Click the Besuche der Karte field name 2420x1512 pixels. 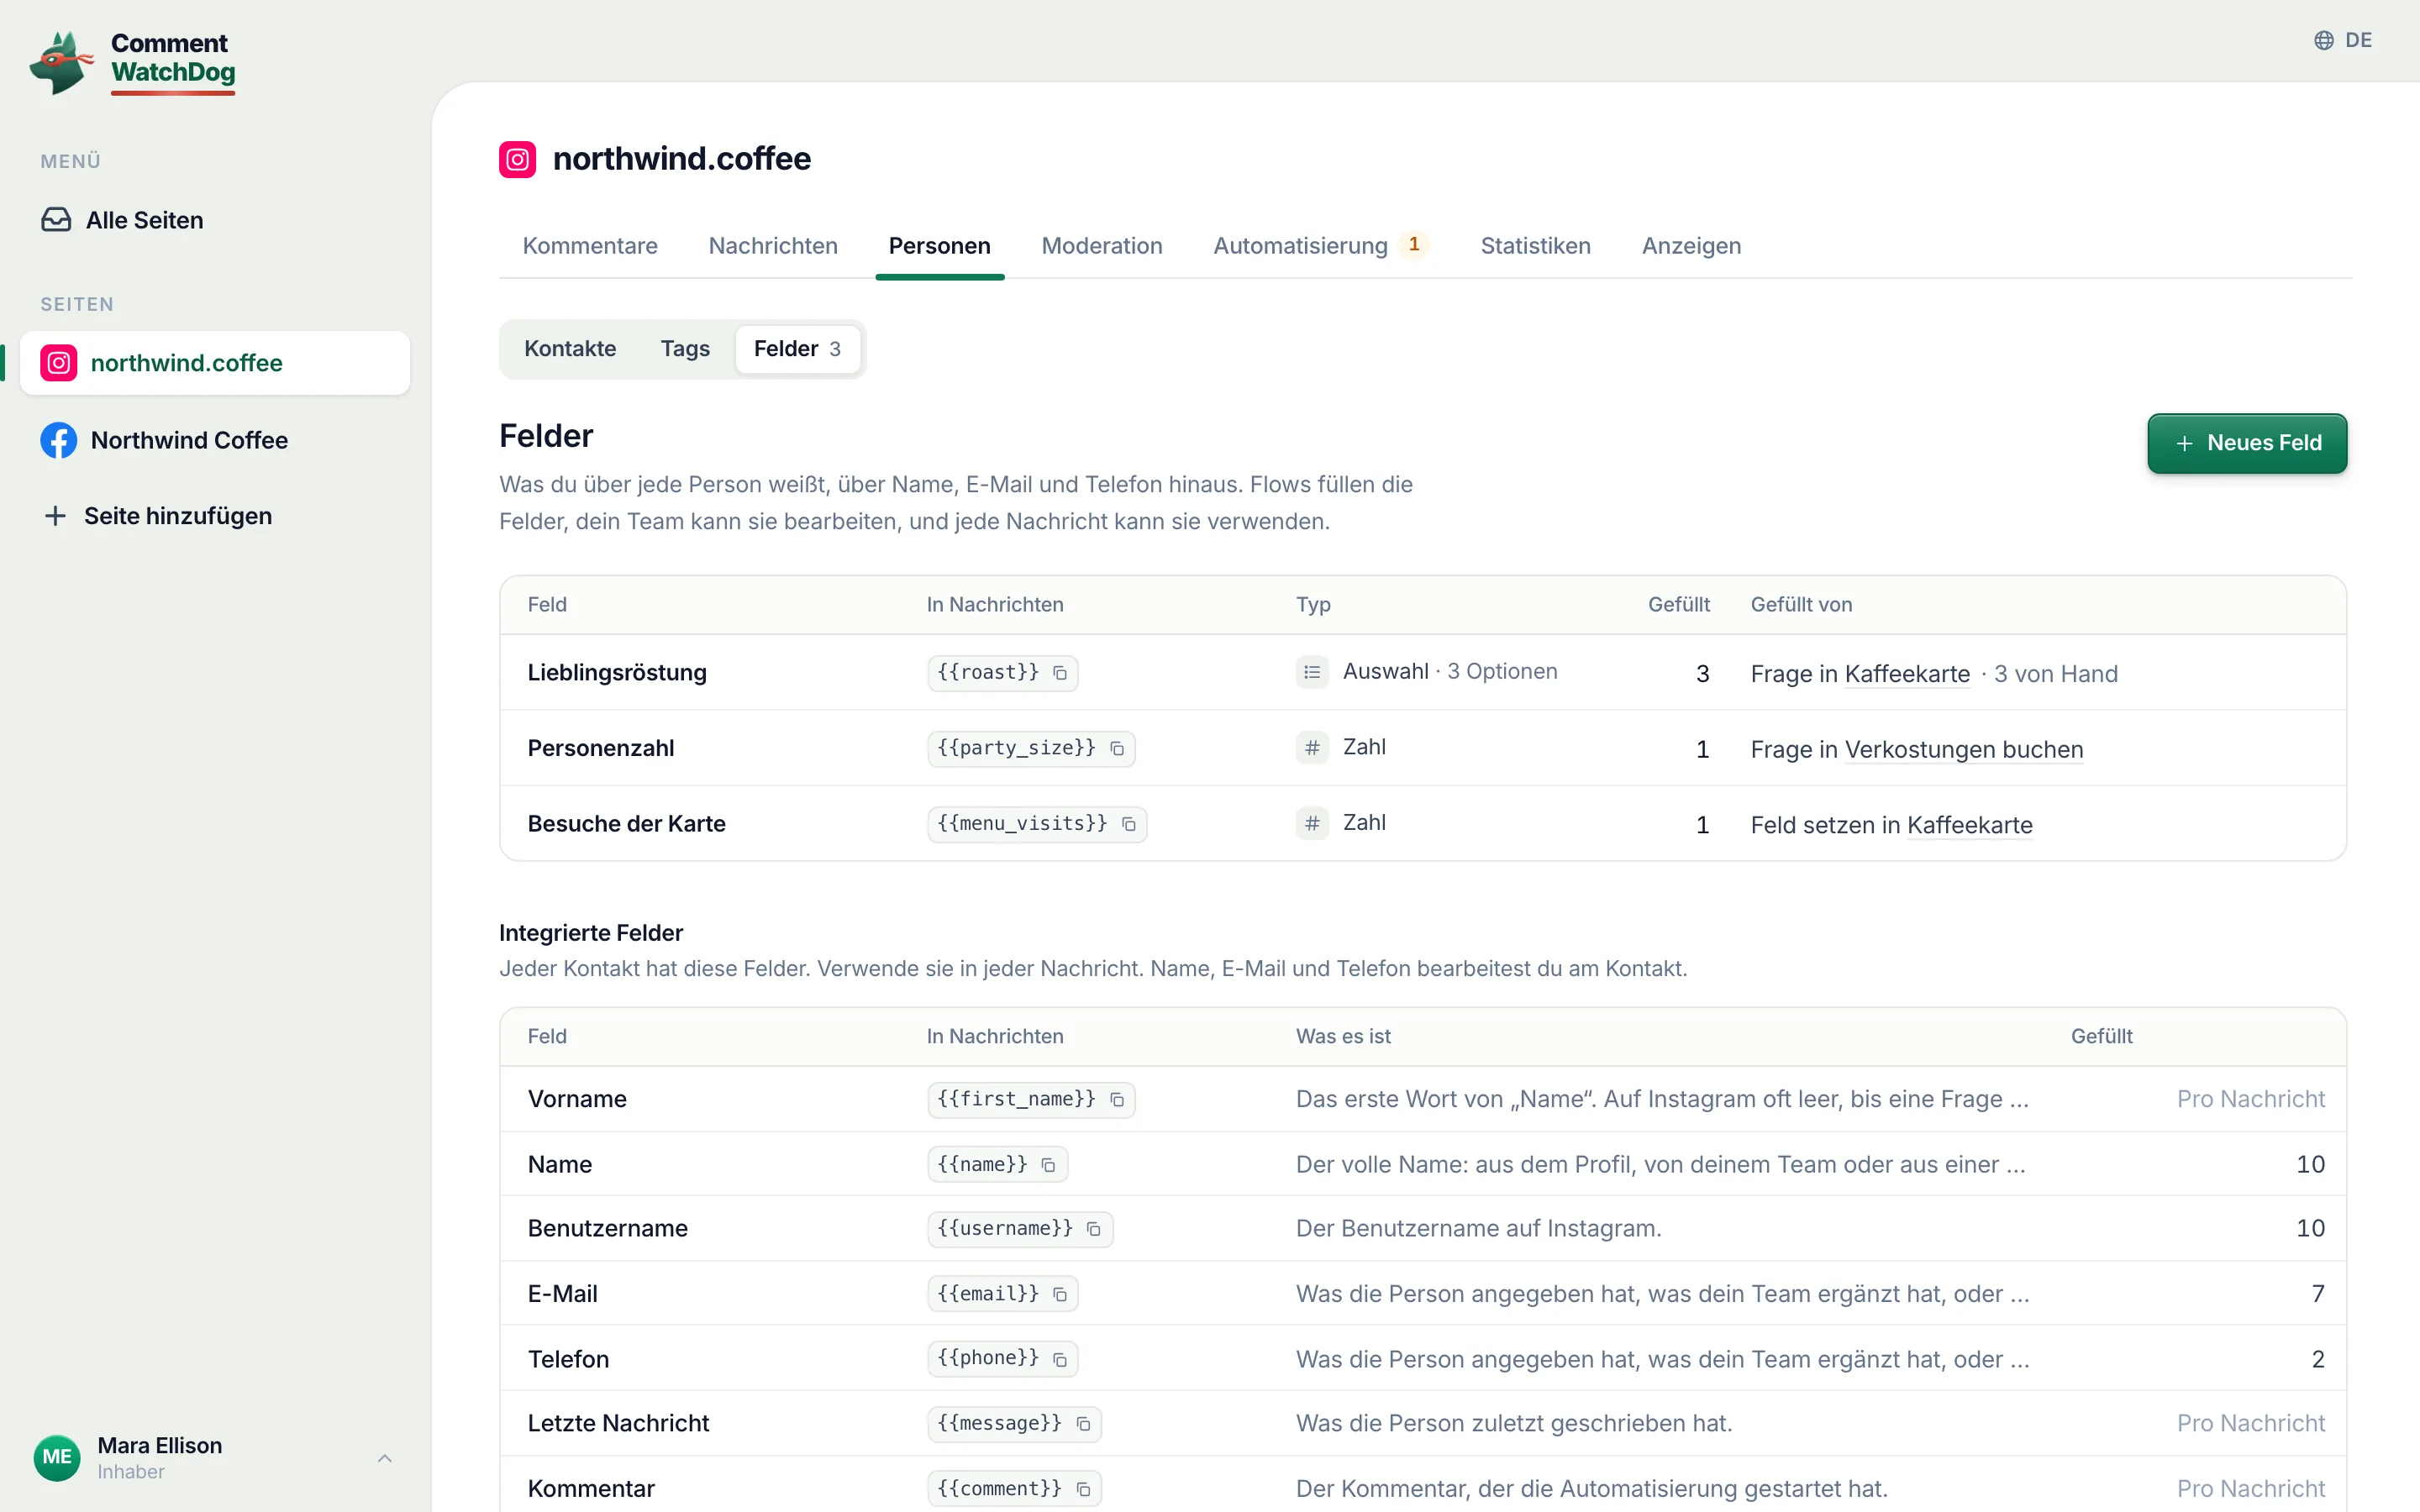627,824
